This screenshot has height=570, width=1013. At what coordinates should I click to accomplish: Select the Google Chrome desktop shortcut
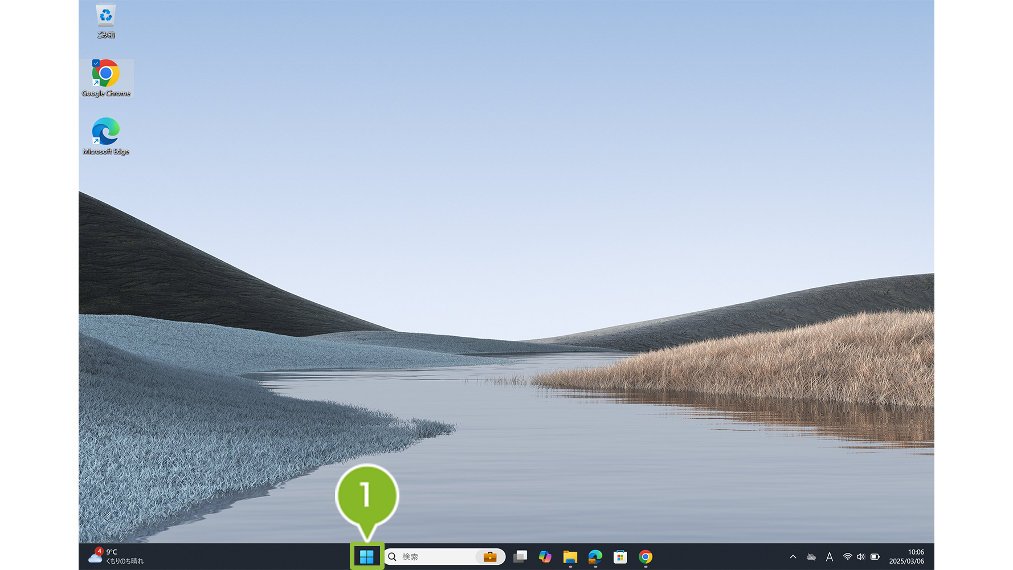(x=106, y=79)
